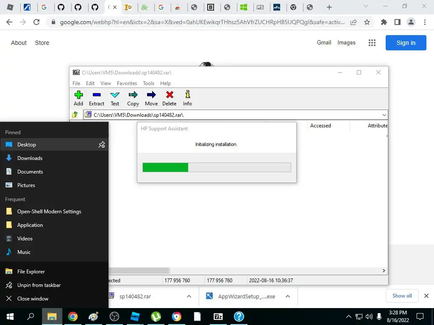The height and width of the screenshot is (325, 434).
Task: Click the Add button in 7-Zip toolbar
Action: [78, 98]
